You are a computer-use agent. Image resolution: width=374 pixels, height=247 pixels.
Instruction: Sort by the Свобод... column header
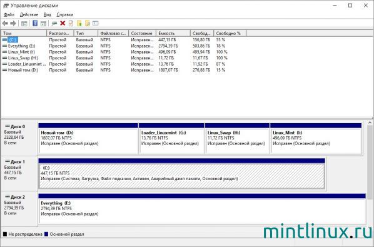click(x=202, y=33)
